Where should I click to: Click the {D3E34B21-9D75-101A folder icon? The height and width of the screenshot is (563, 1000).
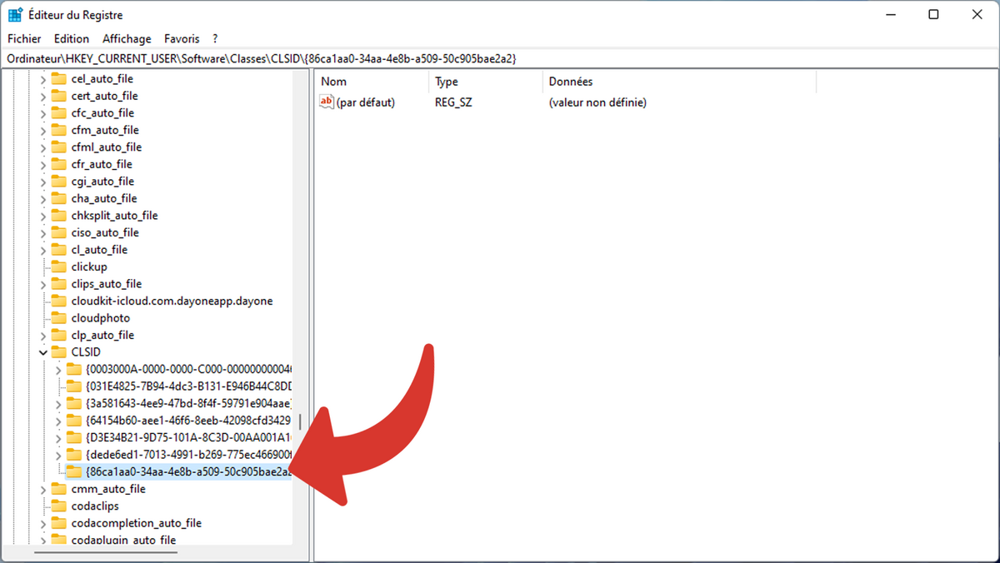(72, 437)
